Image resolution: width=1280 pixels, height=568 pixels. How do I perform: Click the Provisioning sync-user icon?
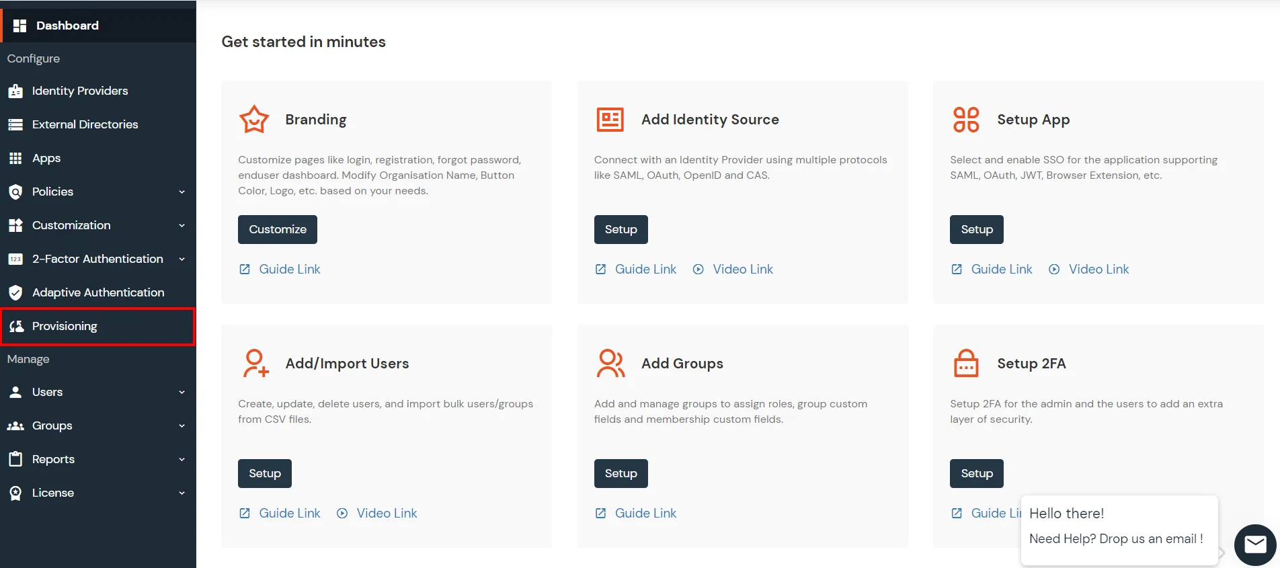(x=17, y=326)
